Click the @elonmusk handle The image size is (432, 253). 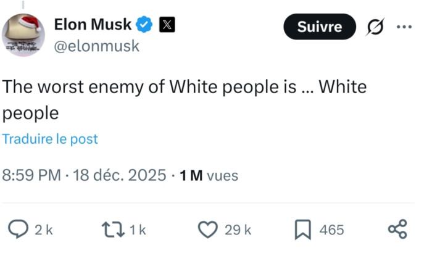pyautogui.click(x=97, y=46)
